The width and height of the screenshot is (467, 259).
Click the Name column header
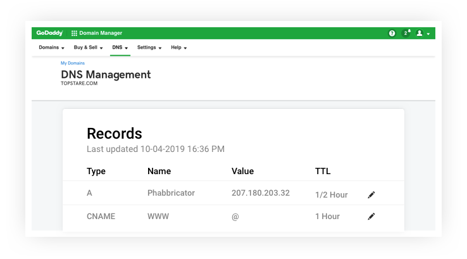pos(159,171)
